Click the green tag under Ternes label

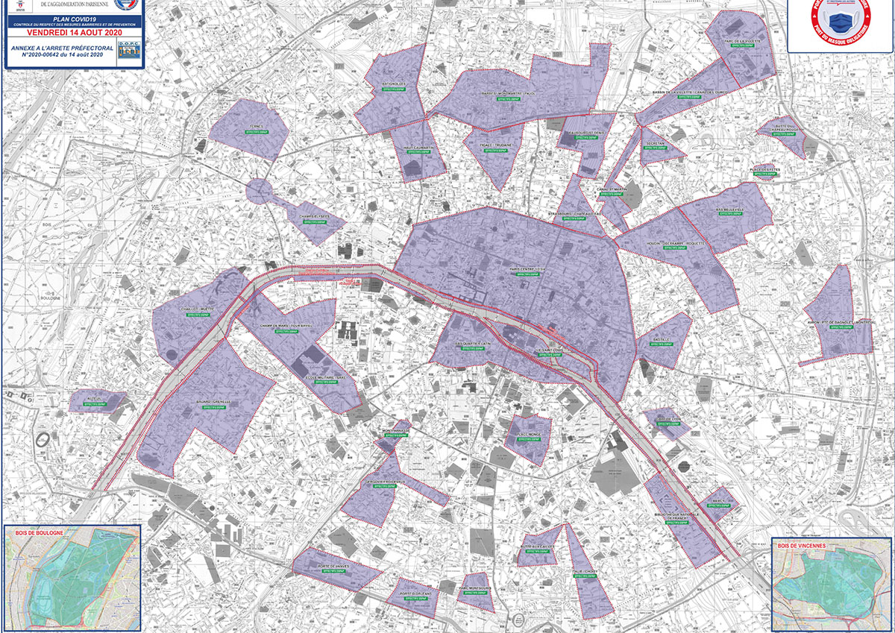click(257, 133)
